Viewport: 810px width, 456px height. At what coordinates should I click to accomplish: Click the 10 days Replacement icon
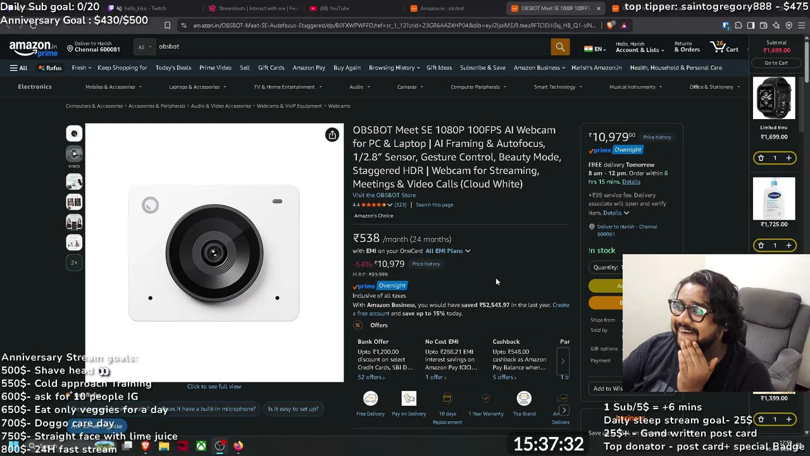click(x=447, y=398)
